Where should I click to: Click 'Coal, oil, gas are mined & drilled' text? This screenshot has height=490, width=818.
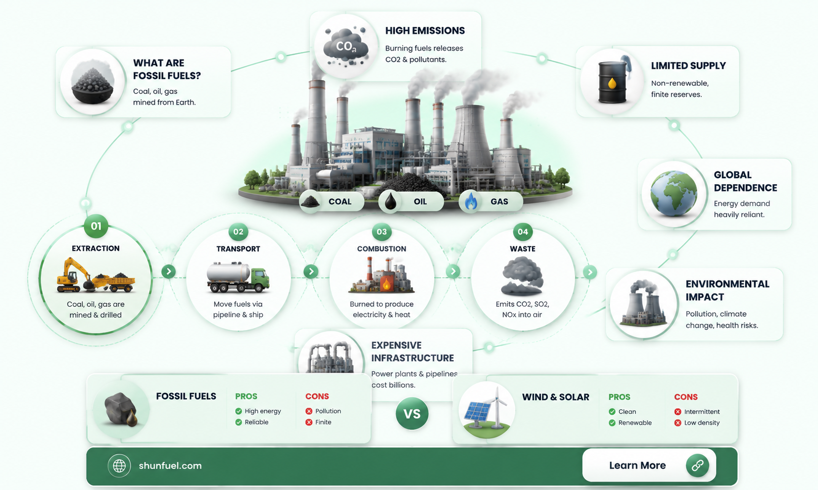(x=95, y=310)
